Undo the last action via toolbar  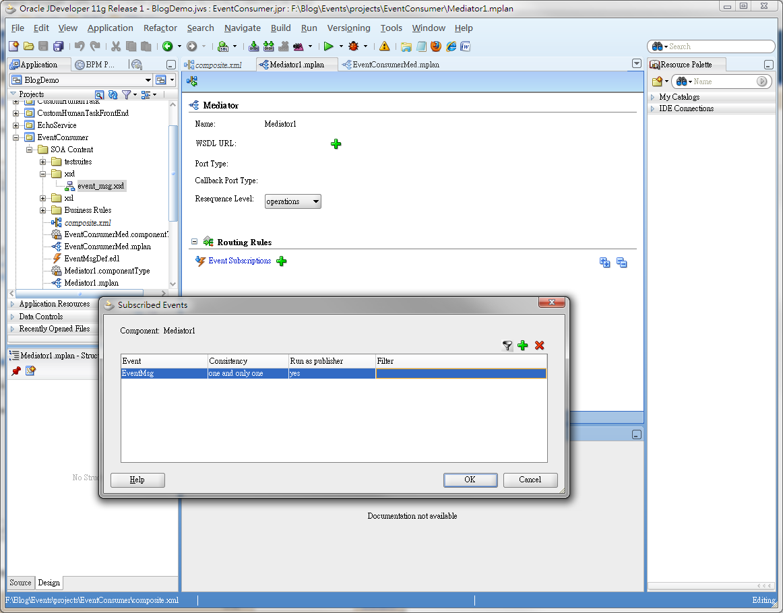(80, 46)
